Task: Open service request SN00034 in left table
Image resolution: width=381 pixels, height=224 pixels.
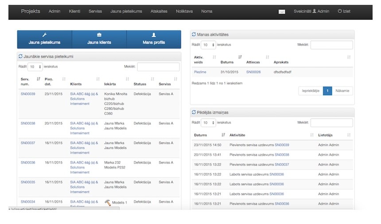Action: coord(28,202)
